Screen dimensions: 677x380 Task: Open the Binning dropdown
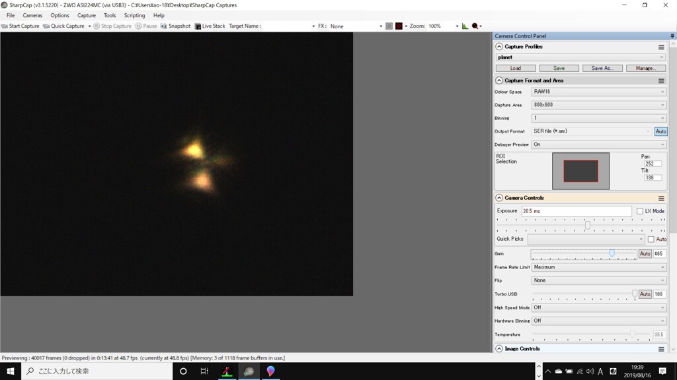click(x=598, y=118)
